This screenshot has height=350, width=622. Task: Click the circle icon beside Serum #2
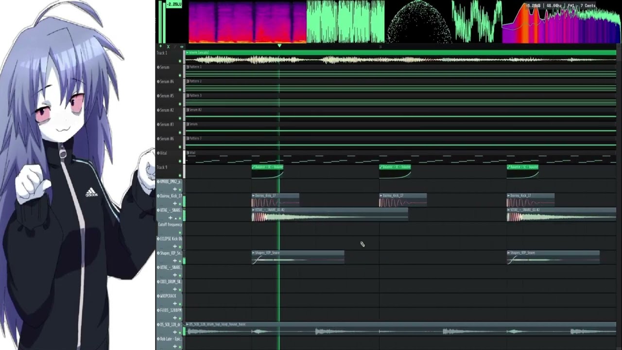(158, 110)
